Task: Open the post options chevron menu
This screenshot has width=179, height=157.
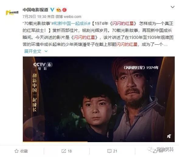Action: [173, 7]
